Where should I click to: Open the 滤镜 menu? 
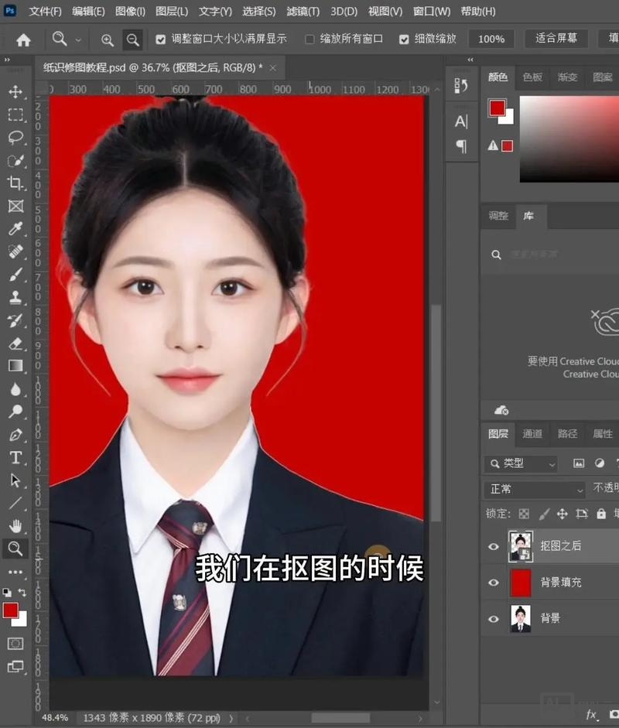pyautogui.click(x=302, y=11)
